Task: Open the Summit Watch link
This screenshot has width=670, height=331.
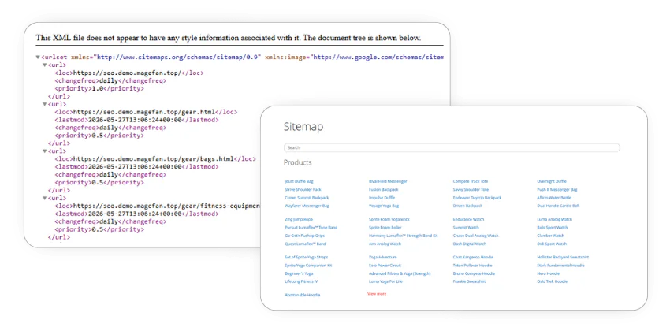Action: click(466, 228)
